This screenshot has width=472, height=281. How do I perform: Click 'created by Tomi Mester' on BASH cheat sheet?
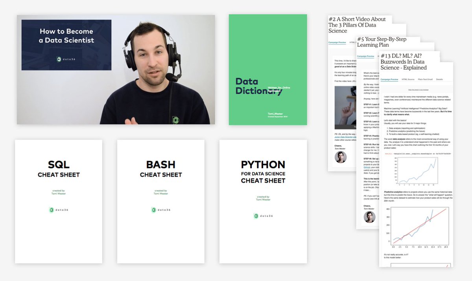coord(161,192)
